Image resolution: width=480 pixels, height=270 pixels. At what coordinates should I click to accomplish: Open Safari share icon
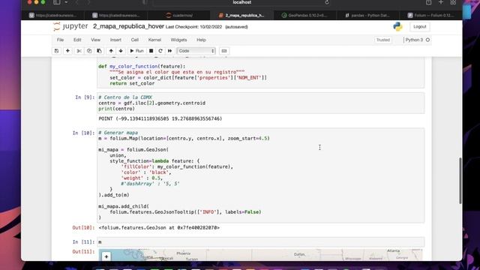tap(428, 2)
